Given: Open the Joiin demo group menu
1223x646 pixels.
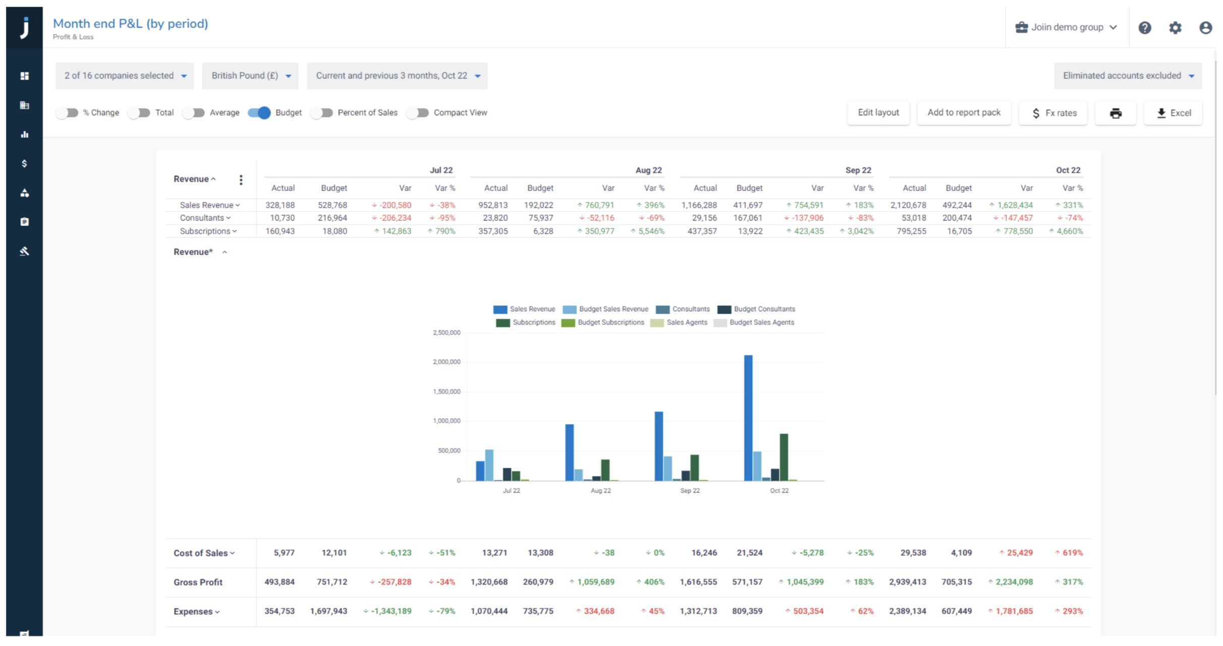Looking at the screenshot, I should coord(1067,27).
